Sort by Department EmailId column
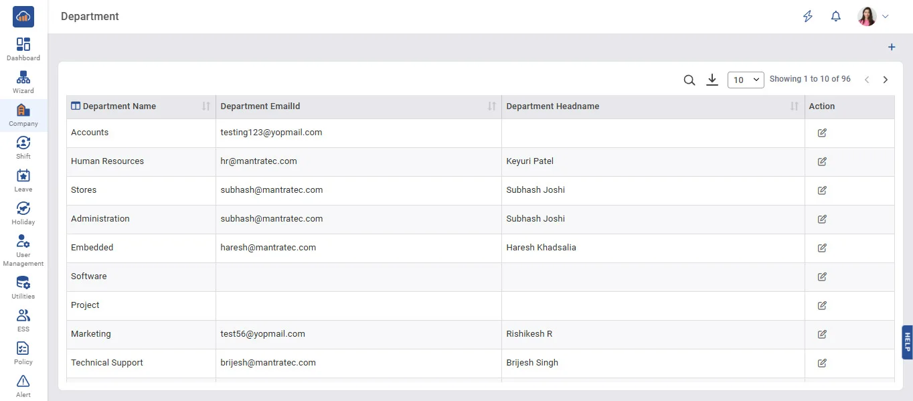Screen dimensions: 913x401 (492, 106)
